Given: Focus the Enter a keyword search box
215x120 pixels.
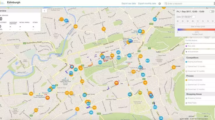Looking at the screenshot, I should point(190,3).
